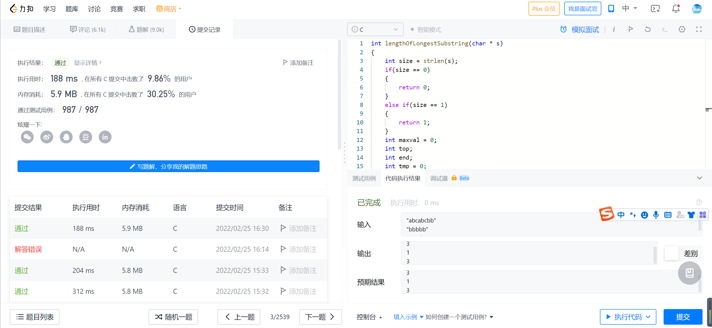The image size is (712, 328).
Task: Click the run triangle icon in editor toolbar
Action: (x=631, y=30)
